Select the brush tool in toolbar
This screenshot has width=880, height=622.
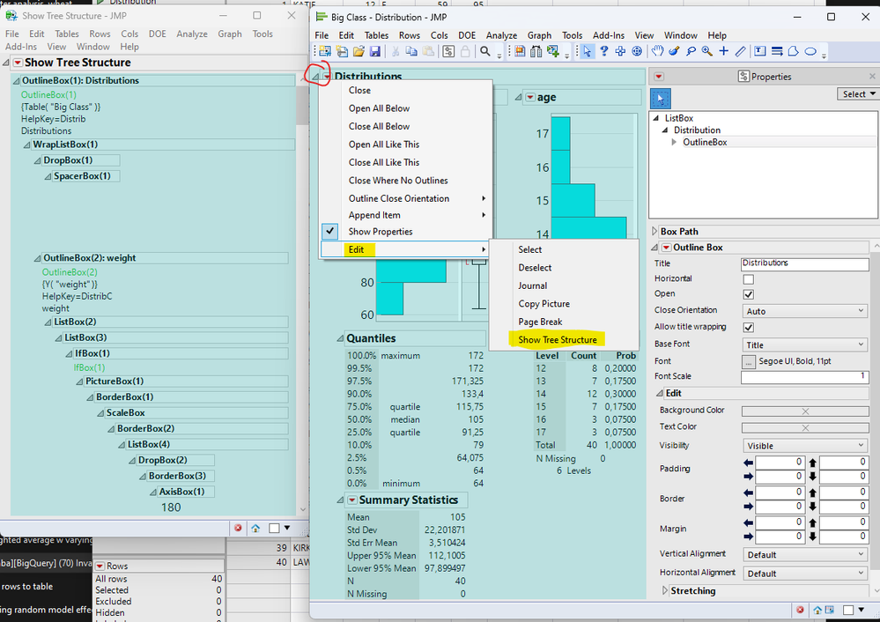tap(674, 52)
